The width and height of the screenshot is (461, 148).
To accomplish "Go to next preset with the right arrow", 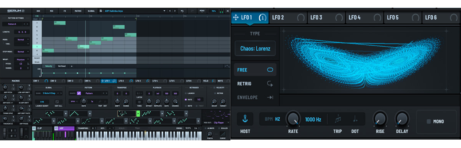I will pos(175,11).
